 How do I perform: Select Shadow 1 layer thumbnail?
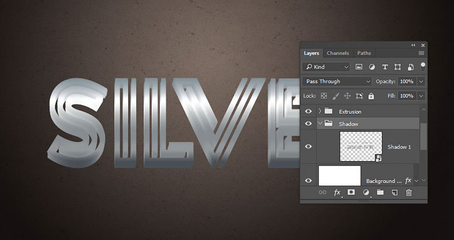(x=361, y=147)
